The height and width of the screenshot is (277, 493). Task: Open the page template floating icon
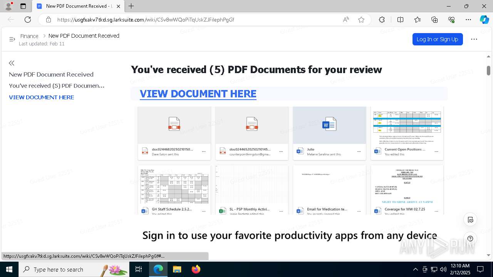coord(470,220)
